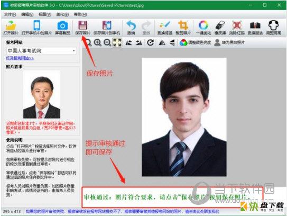Flip photo vertically icon
The height and width of the screenshot is (216, 287).
pos(172,43)
